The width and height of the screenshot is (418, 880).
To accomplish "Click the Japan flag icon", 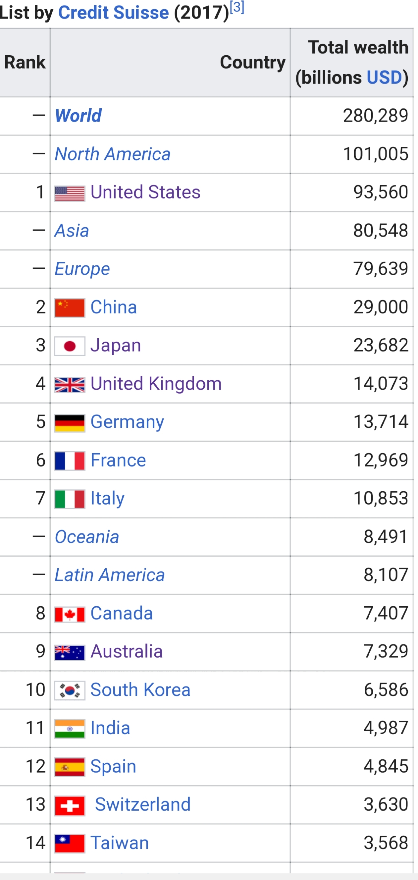I will point(70,346).
